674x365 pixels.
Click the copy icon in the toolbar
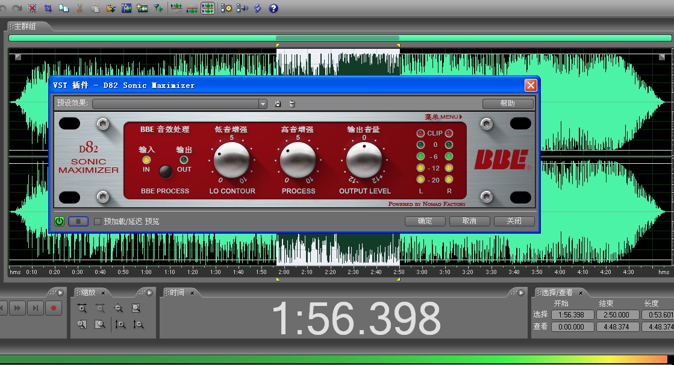(64, 8)
